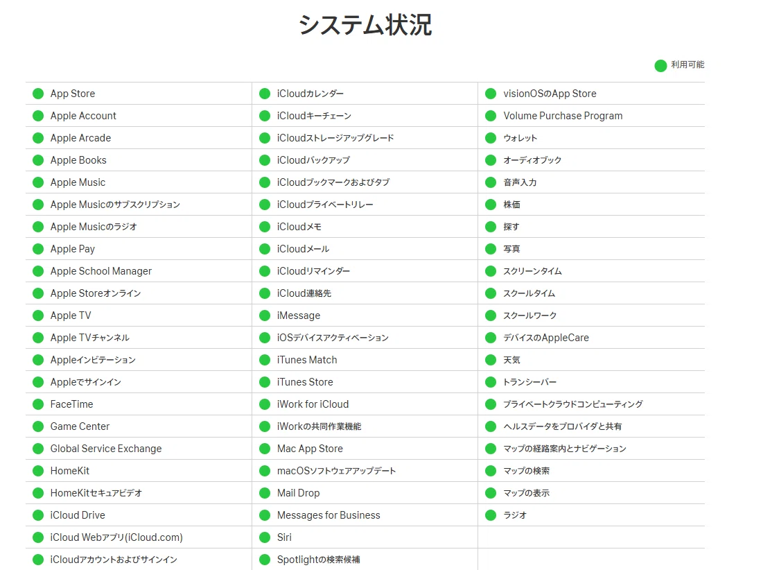Click the iCloudキーチェーン label
Screen dimensions: 779x570
pyautogui.click(x=314, y=116)
